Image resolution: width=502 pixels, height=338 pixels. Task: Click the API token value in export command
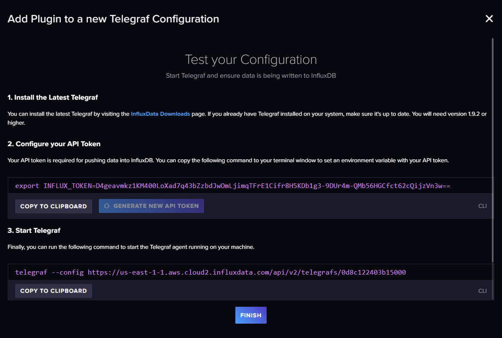[x=273, y=186]
